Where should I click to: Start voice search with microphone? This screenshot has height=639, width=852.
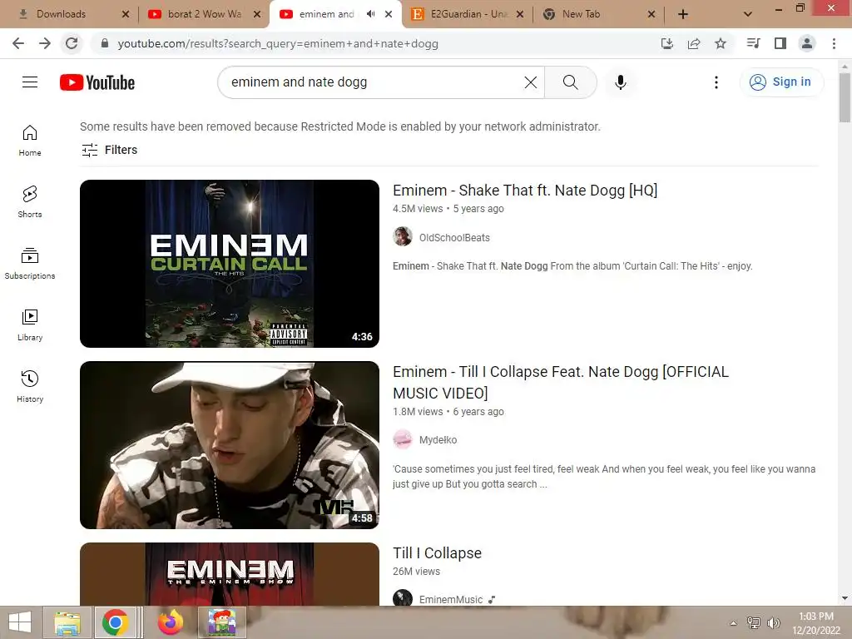[x=621, y=82]
